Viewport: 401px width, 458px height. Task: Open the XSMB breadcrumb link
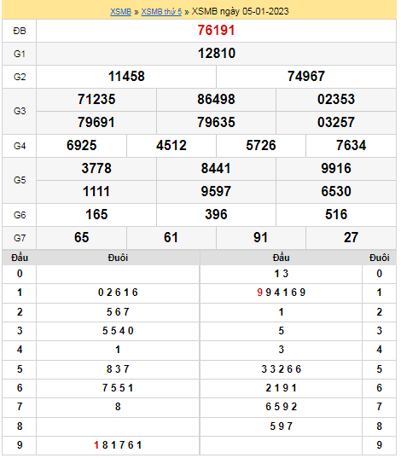[x=120, y=12]
